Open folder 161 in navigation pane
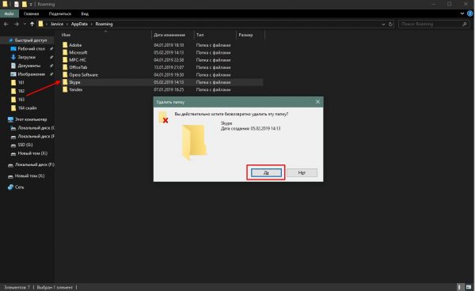The image size is (475, 291). click(21, 82)
